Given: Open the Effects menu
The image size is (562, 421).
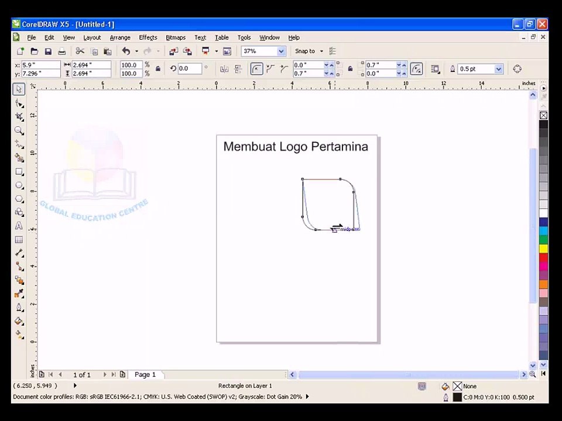Looking at the screenshot, I should point(148,37).
